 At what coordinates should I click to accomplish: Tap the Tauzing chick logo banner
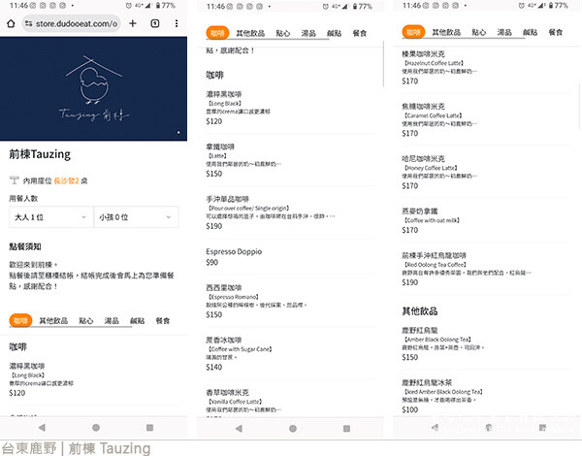(x=93, y=88)
